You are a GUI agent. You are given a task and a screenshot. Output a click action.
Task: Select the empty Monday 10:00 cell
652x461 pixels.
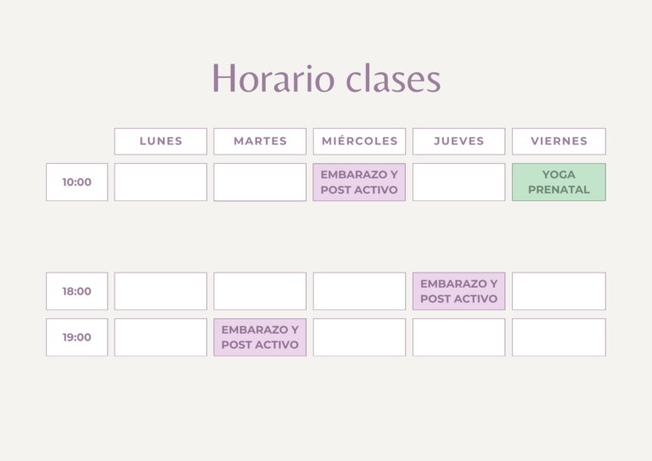160,182
